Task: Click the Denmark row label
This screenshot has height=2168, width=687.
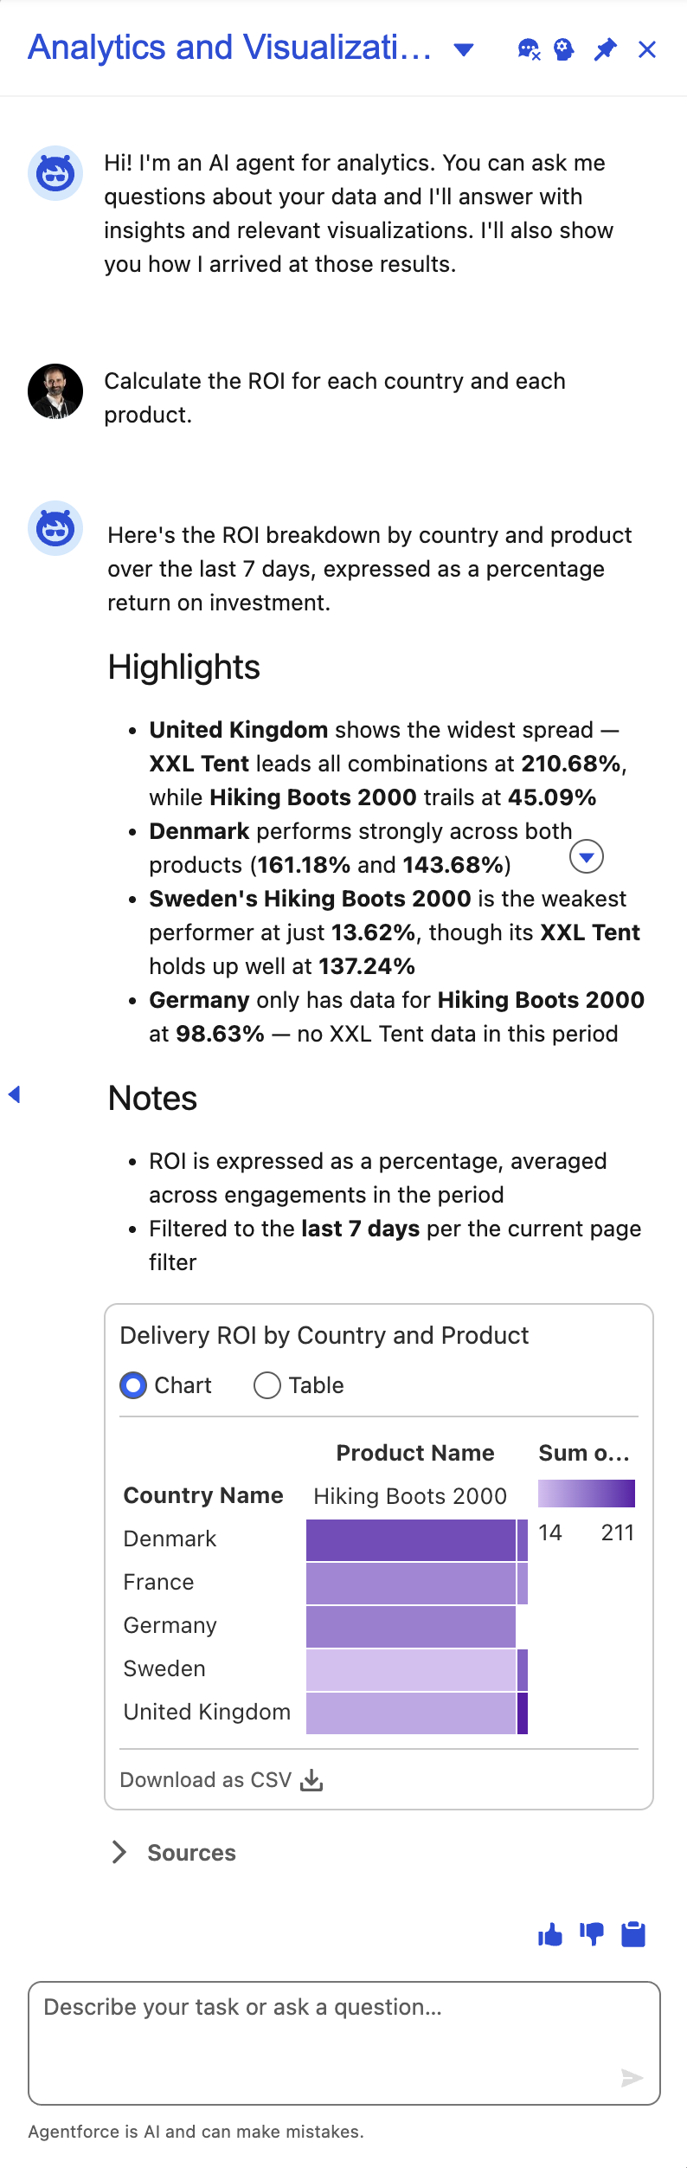Action: [x=170, y=1539]
